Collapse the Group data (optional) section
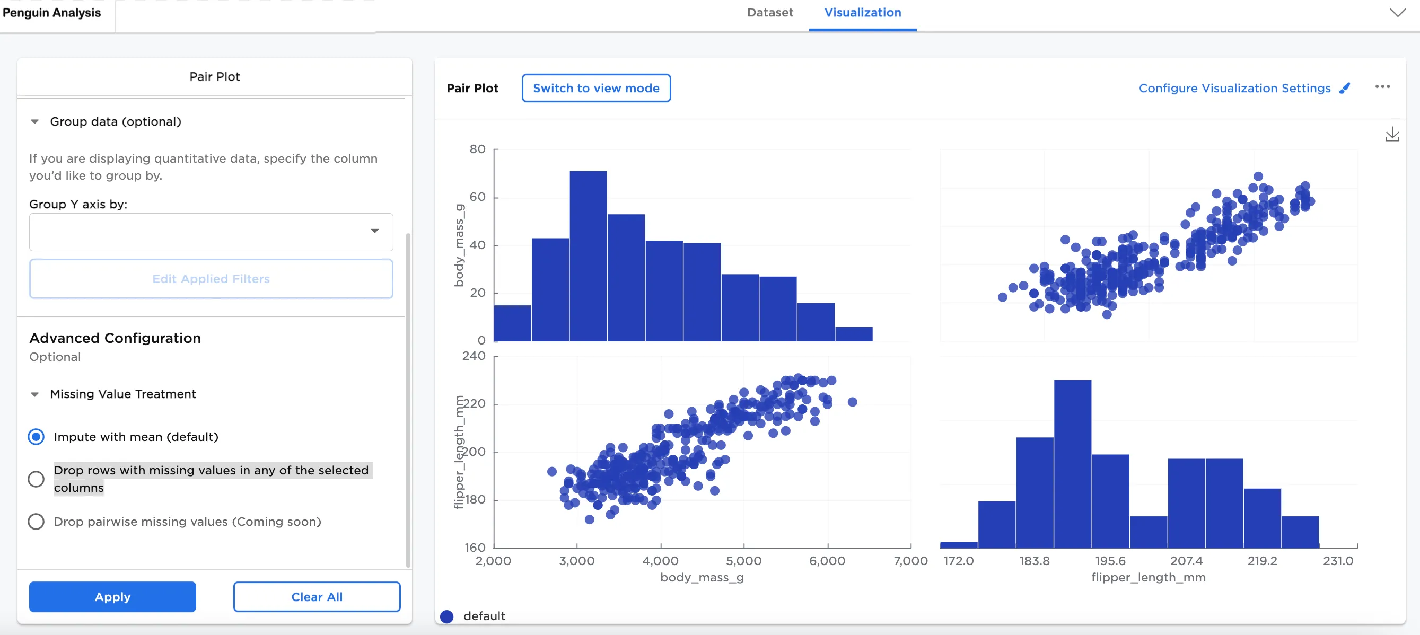The width and height of the screenshot is (1420, 635). tap(34, 121)
